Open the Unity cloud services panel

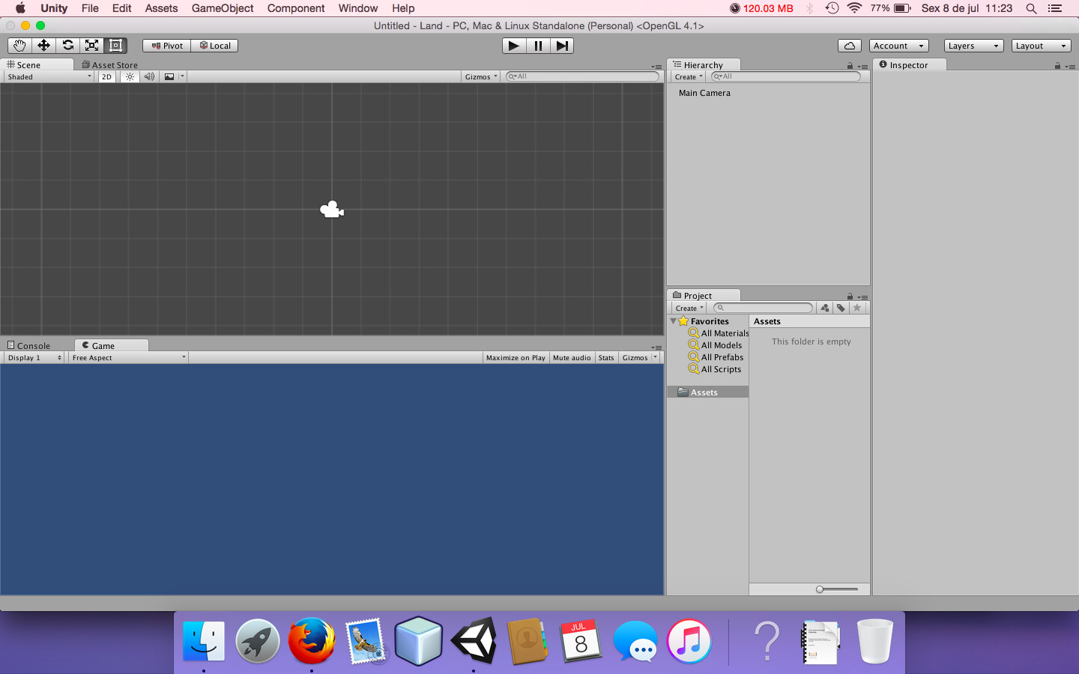click(x=849, y=45)
